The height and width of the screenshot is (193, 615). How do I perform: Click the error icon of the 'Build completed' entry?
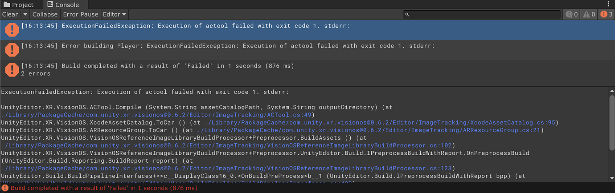tap(12, 69)
